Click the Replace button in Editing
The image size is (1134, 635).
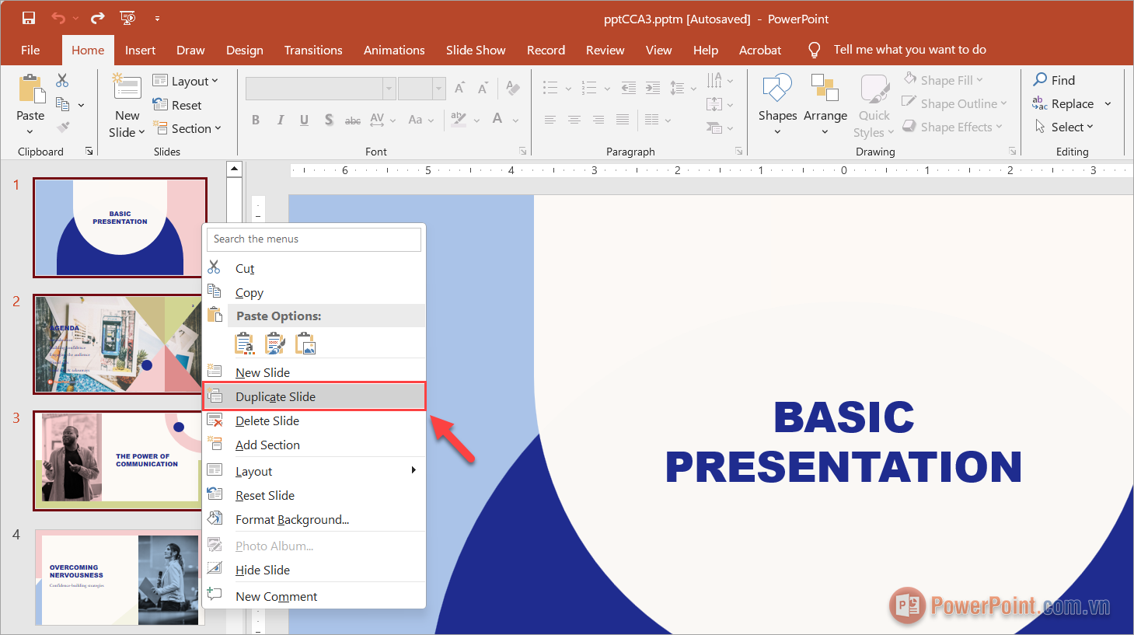(1063, 103)
